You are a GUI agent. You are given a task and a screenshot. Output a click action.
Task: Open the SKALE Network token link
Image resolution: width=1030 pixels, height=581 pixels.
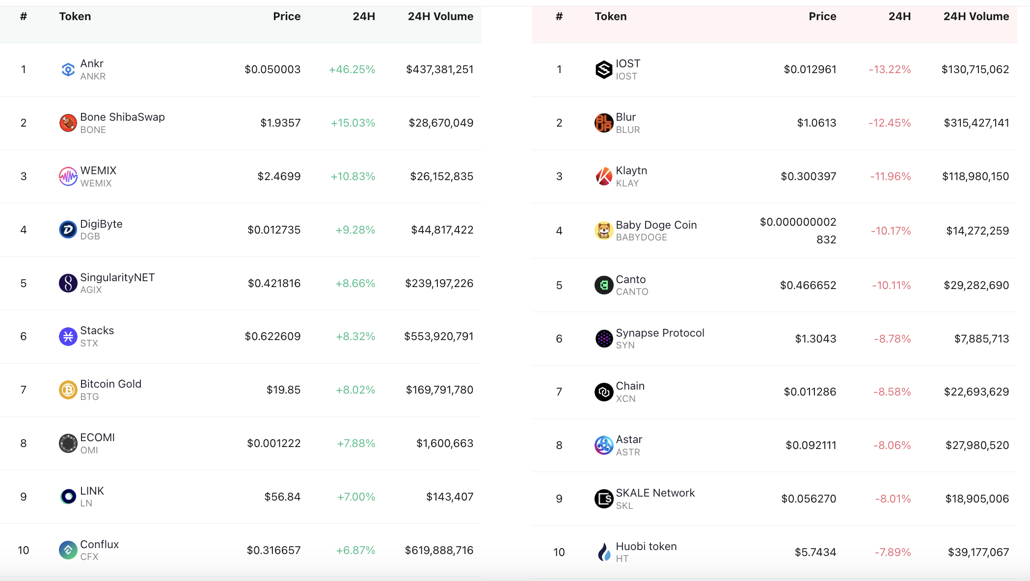pos(655,493)
